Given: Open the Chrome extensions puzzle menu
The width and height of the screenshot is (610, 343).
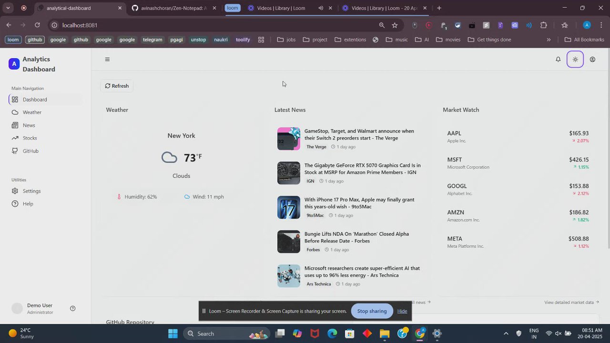Looking at the screenshot, I should tap(544, 25).
